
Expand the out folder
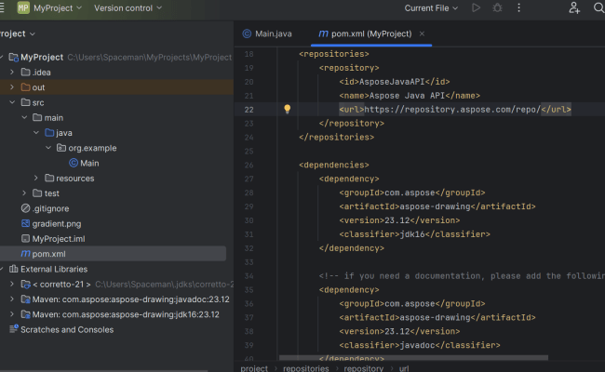(12, 87)
